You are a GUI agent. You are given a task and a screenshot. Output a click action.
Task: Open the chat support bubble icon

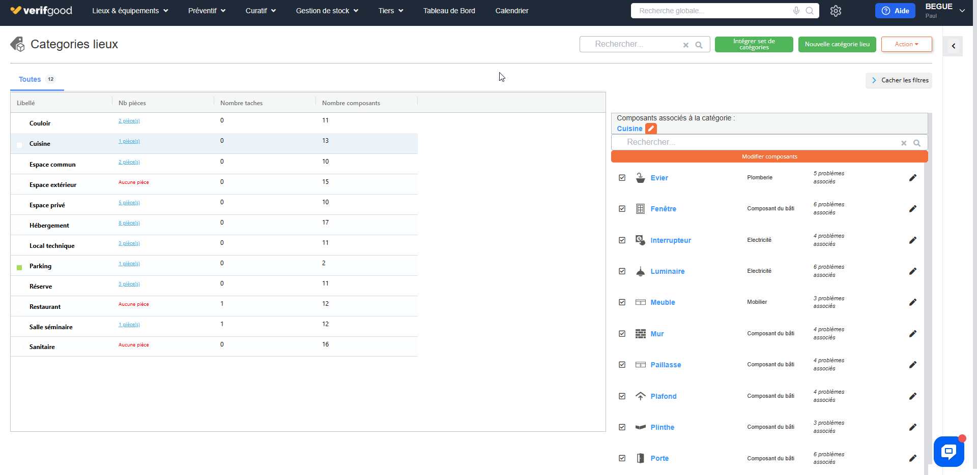(949, 451)
